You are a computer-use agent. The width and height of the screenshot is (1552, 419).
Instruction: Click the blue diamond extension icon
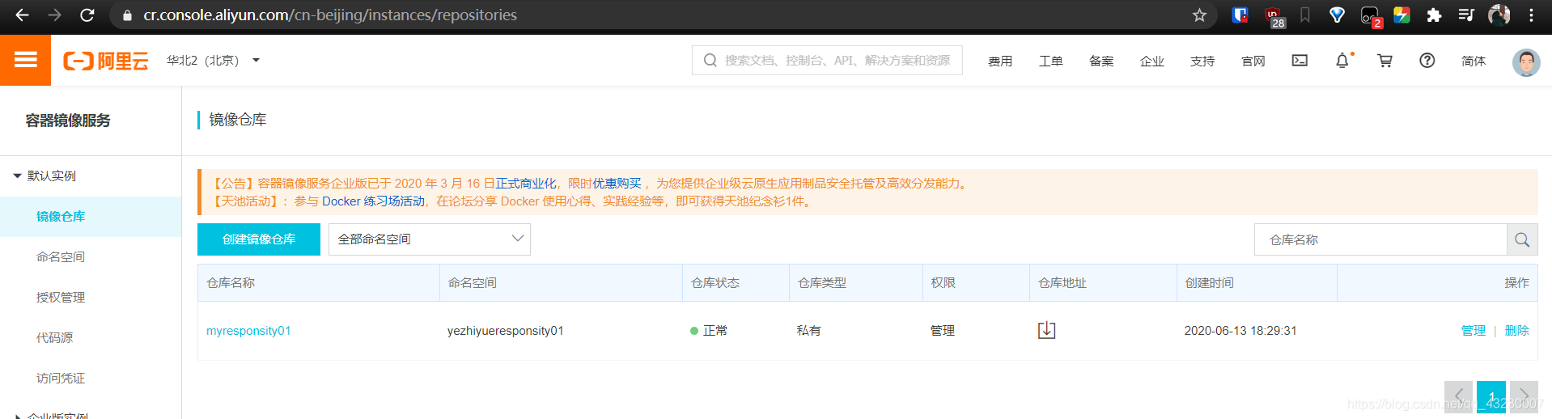(1337, 15)
